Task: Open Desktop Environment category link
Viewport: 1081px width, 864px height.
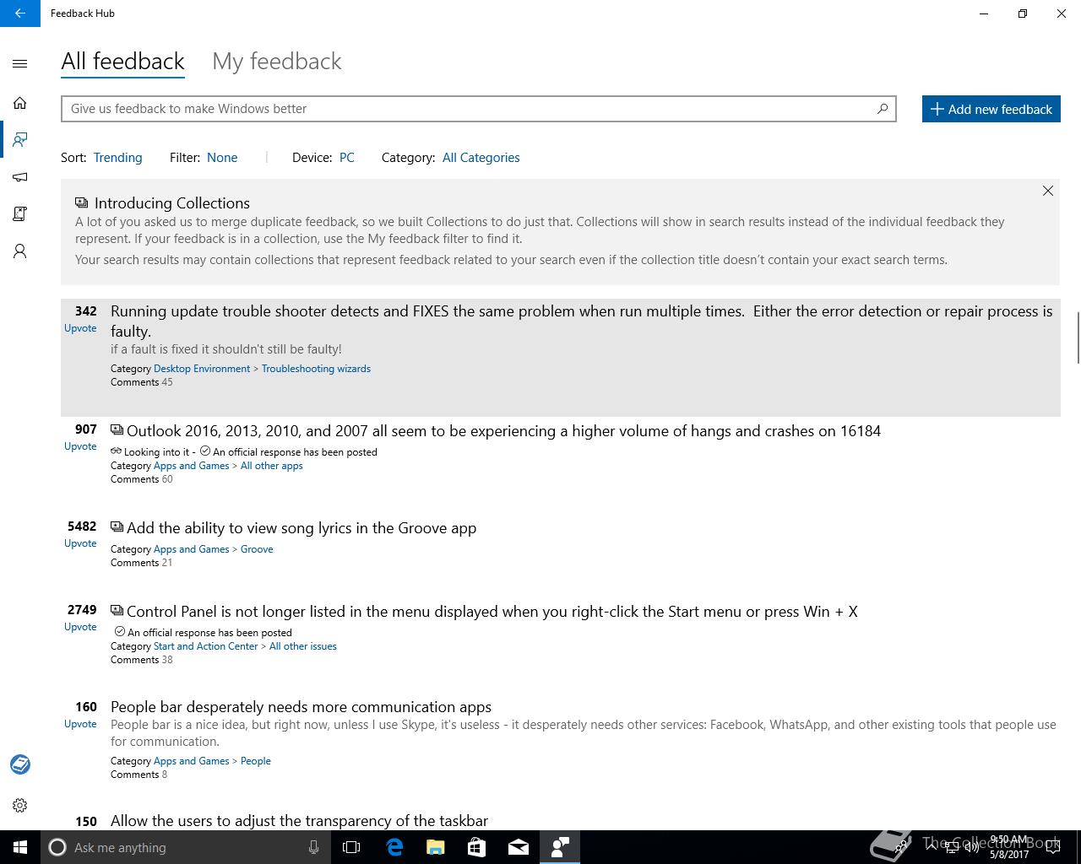Action: pyautogui.click(x=202, y=369)
